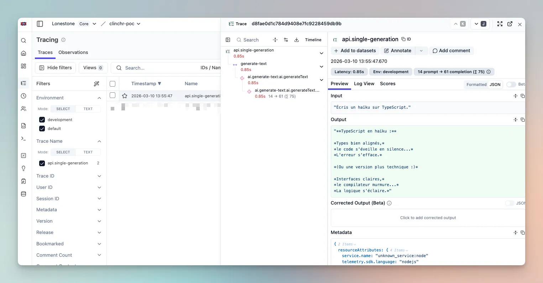This screenshot has height=283, width=543.
Task: Open the clinchr-poc project dropdown
Action: pyautogui.click(x=125, y=24)
